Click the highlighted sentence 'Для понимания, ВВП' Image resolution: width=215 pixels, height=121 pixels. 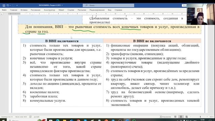[x=112, y=29]
